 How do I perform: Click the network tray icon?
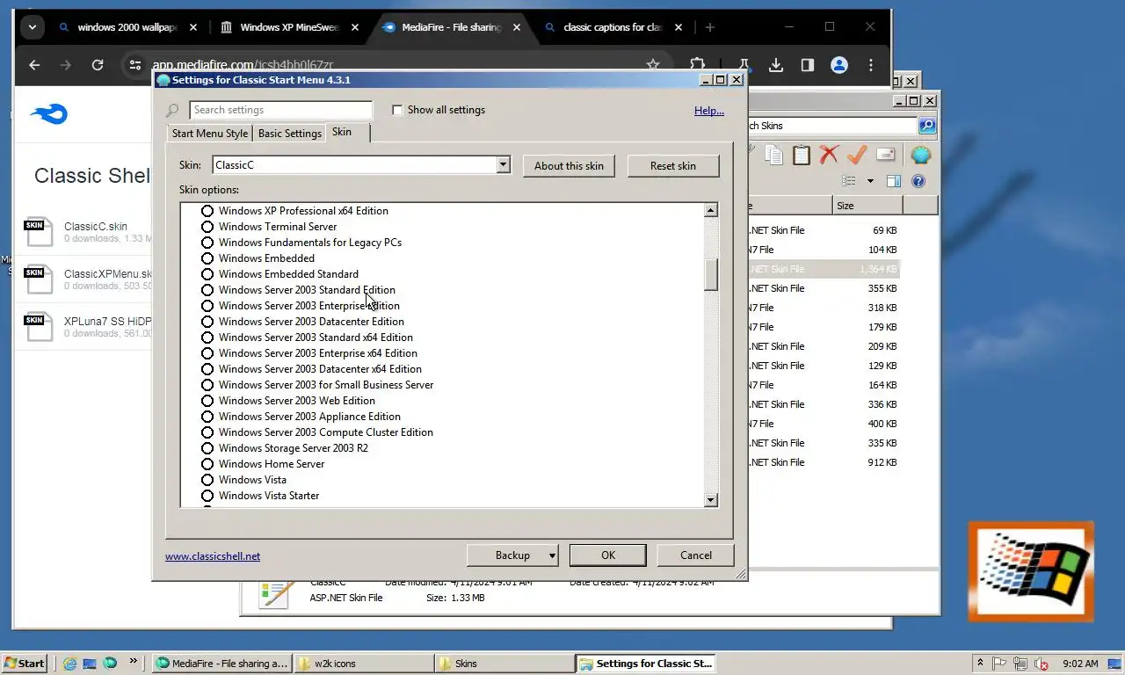click(x=1020, y=664)
